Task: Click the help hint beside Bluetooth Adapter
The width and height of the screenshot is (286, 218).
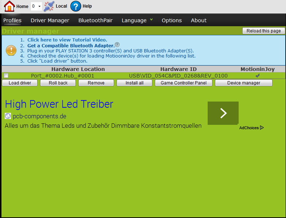Action: [117, 44]
